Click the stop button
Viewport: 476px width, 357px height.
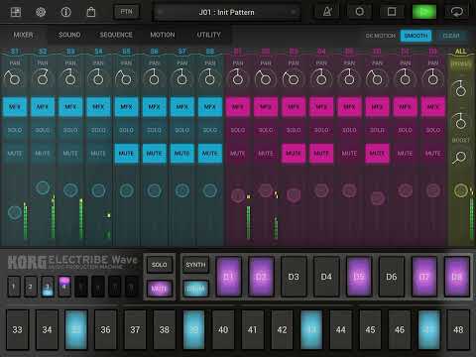pos(392,12)
